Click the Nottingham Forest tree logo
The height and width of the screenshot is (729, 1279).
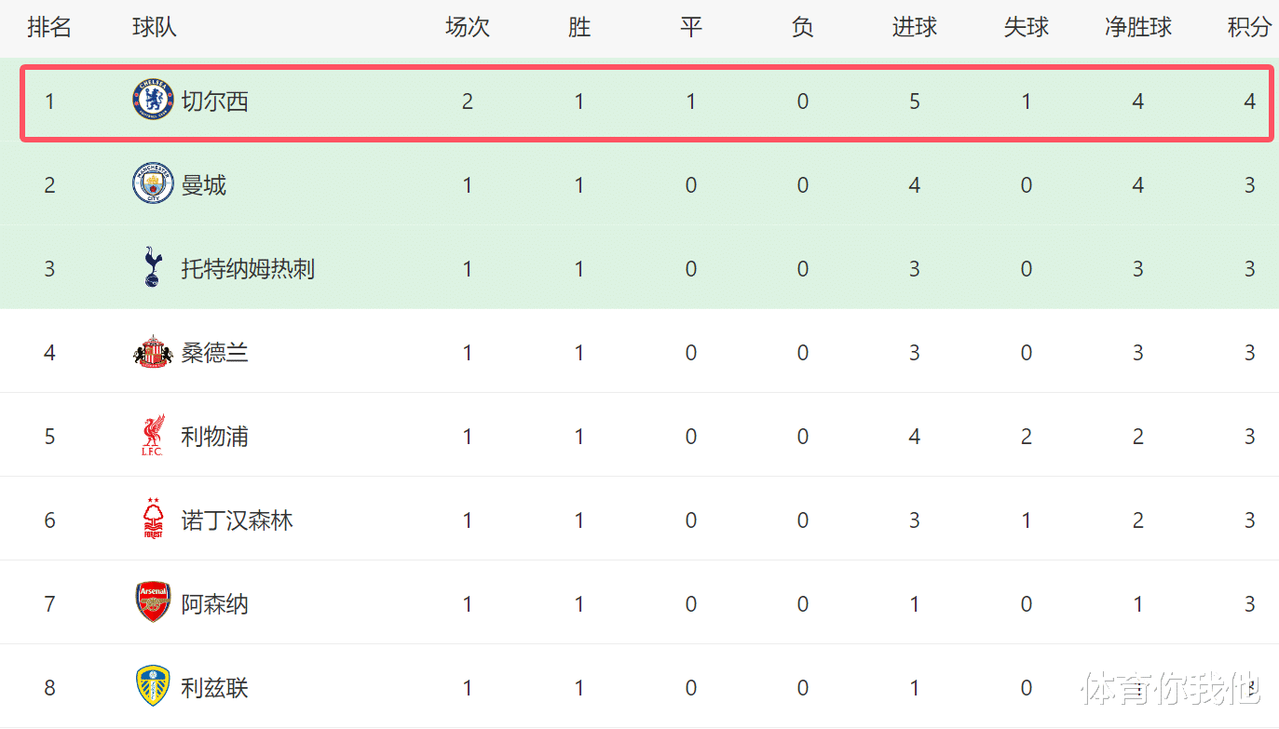pyautogui.click(x=153, y=520)
